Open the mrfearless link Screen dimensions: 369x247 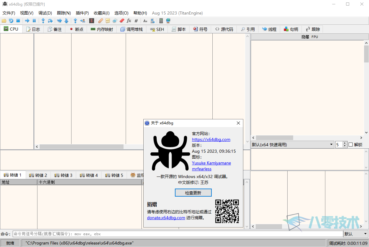(x=202, y=169)
